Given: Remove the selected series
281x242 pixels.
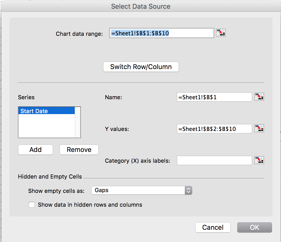Looking at the screenshot, I should [79, 150].
